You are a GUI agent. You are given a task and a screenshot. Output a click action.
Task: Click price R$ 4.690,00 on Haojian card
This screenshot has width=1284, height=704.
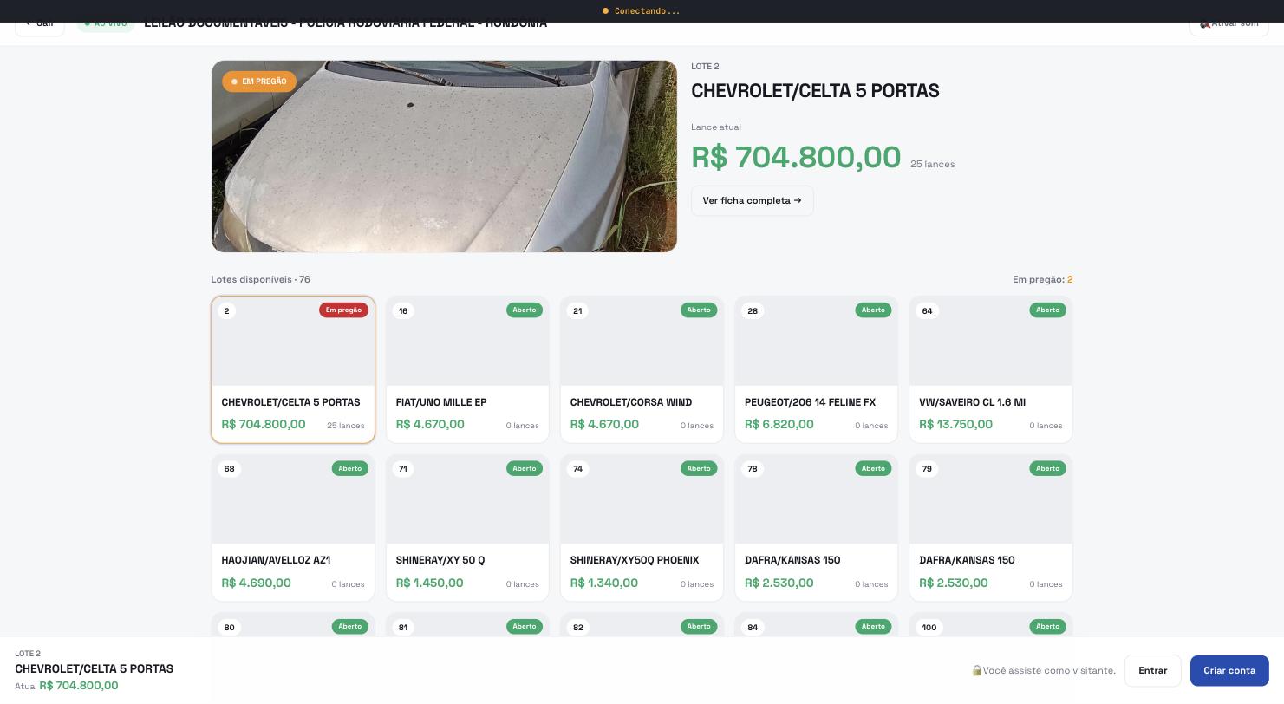(256, 583)
